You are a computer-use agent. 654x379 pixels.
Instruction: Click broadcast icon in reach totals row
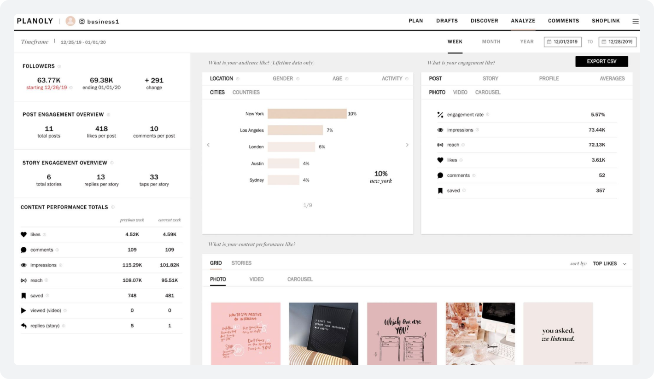[x=23, y=280]
